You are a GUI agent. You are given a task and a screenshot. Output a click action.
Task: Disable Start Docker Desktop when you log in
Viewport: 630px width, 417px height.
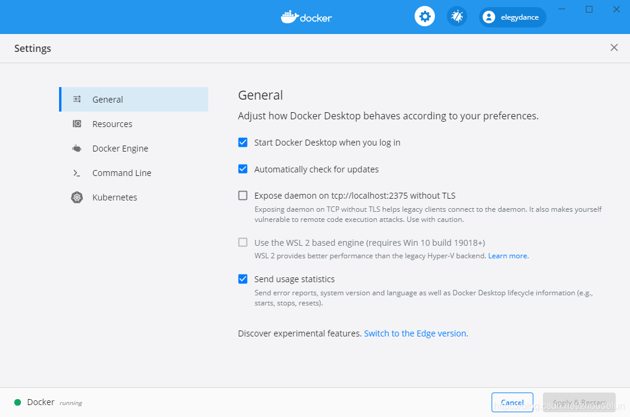click(243, 142)
